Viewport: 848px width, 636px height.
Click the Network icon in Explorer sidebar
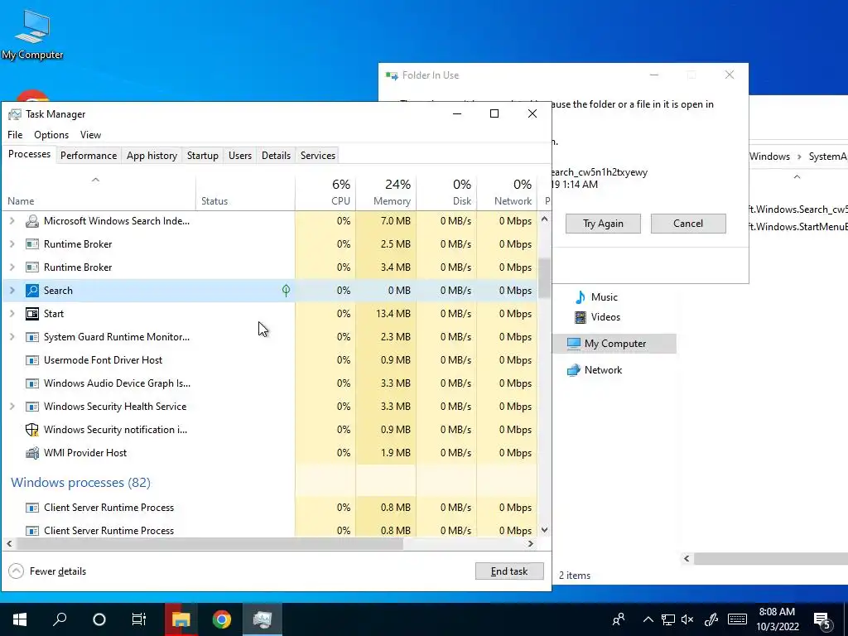pos(573,370)
